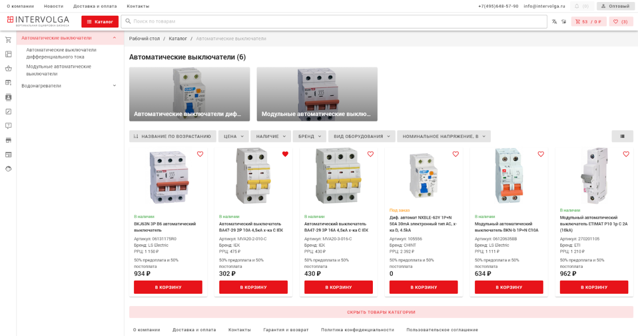Click the shopping cart icon in left sidebar

[x=8, y=40]
